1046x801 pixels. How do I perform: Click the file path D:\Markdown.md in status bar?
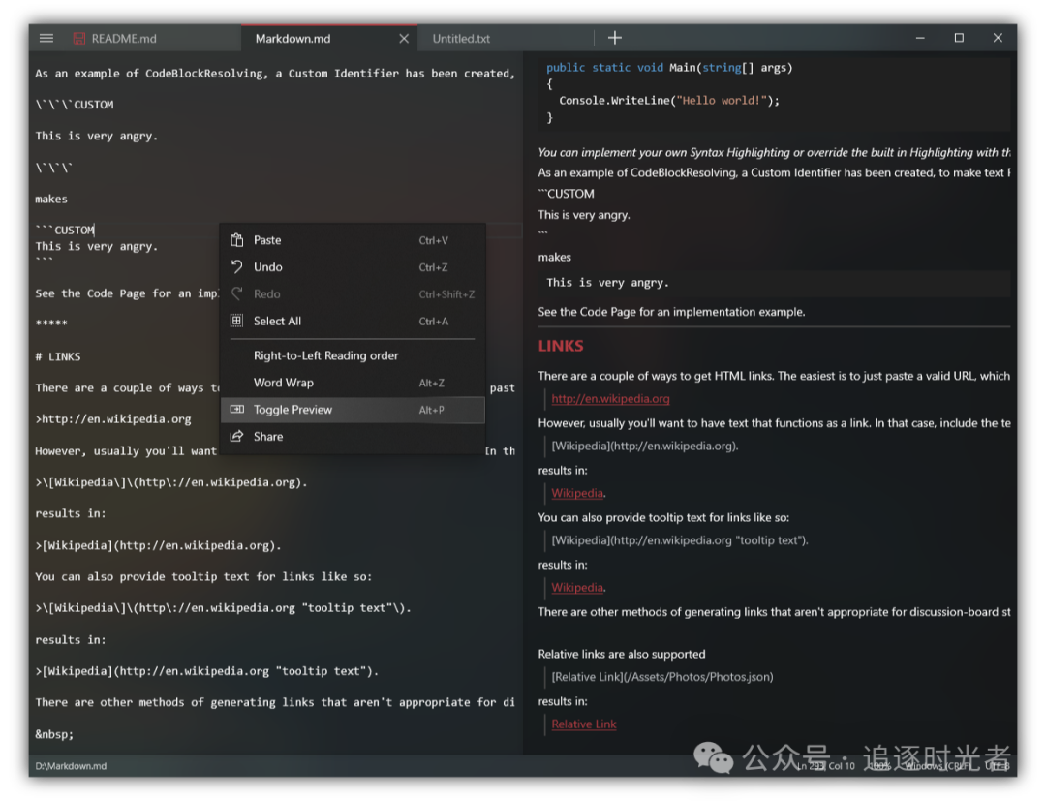71,766
